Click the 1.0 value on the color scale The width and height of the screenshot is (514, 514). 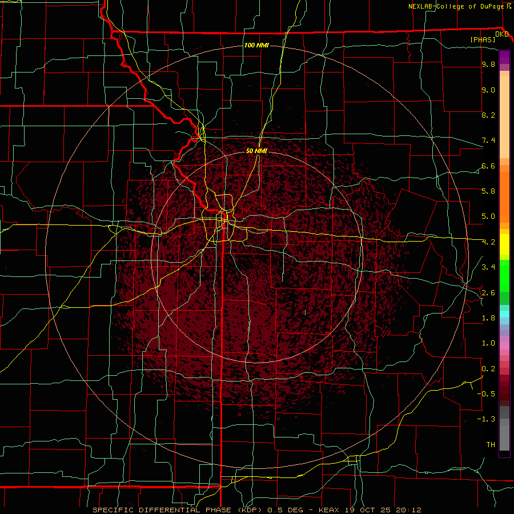(x=488, y=343)
